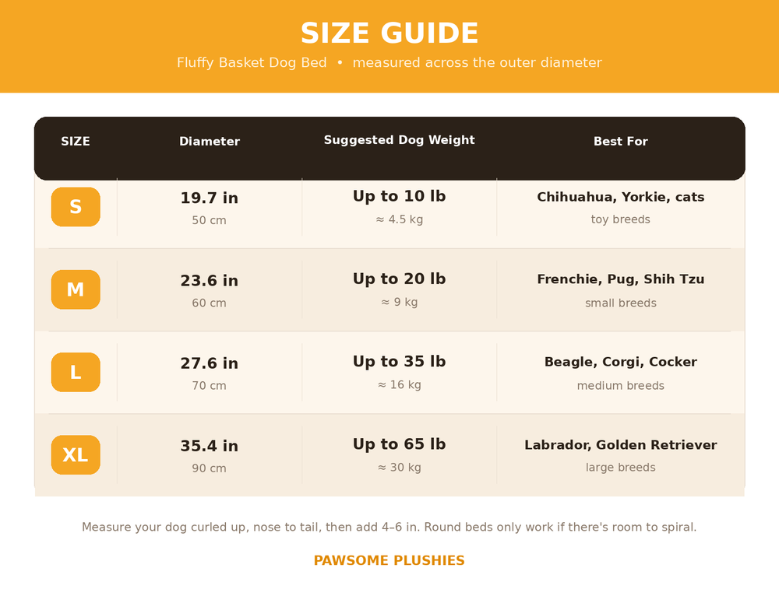
Task: Click the PAWSOME PLUSHIES brand name
Action: click(x=389, y=560)
